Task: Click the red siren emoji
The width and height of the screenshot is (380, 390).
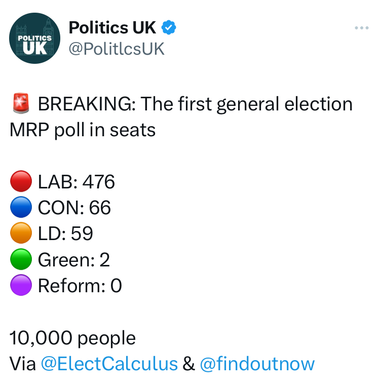Action: (21, 103)
